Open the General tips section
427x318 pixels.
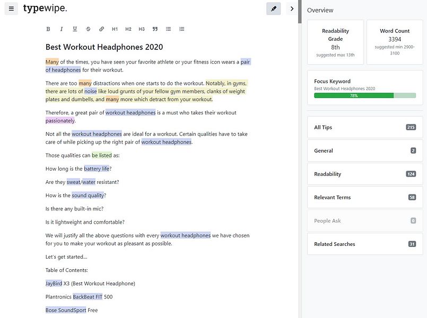coord(365,151)
